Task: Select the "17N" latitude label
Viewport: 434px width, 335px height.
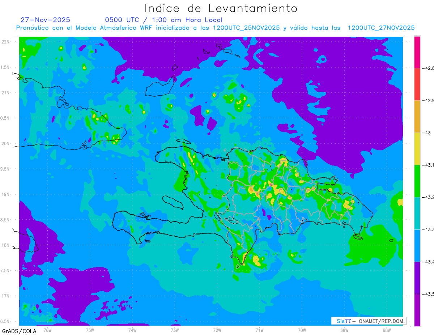Action: pos(5,296)
